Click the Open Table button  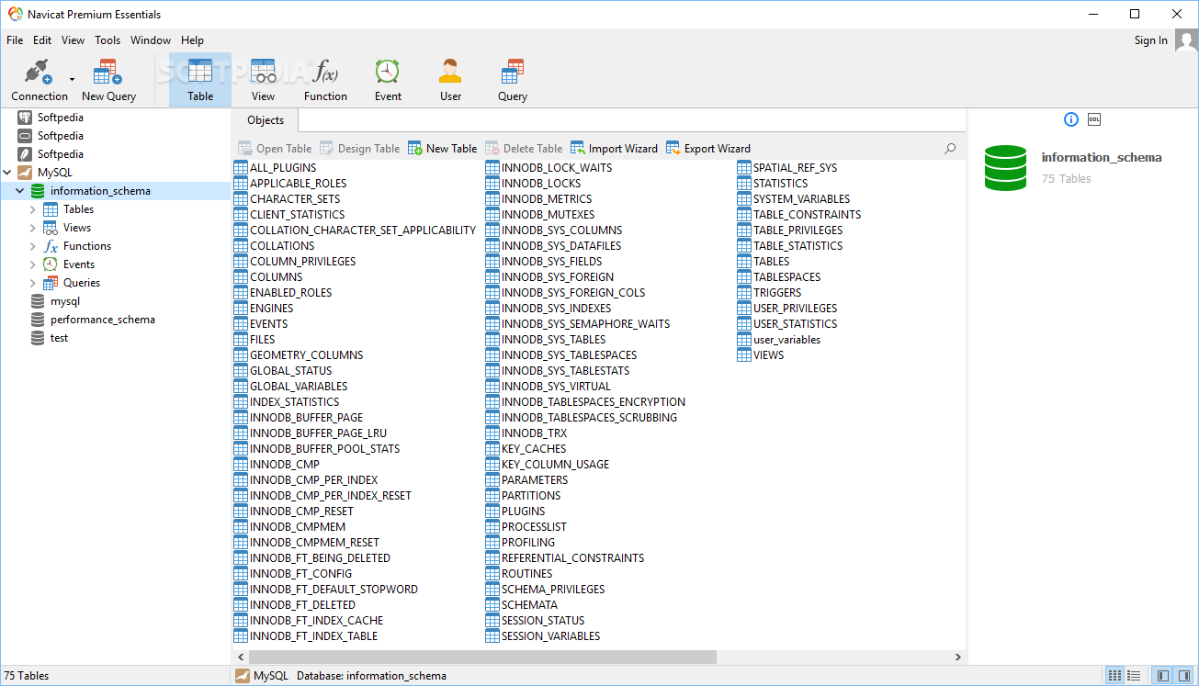[275, 148]
